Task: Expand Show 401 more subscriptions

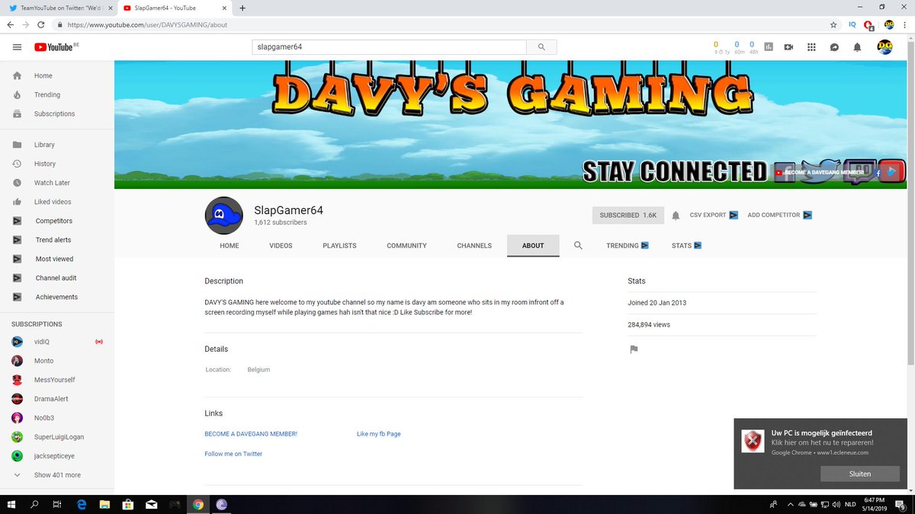Action: coord(57,475)
